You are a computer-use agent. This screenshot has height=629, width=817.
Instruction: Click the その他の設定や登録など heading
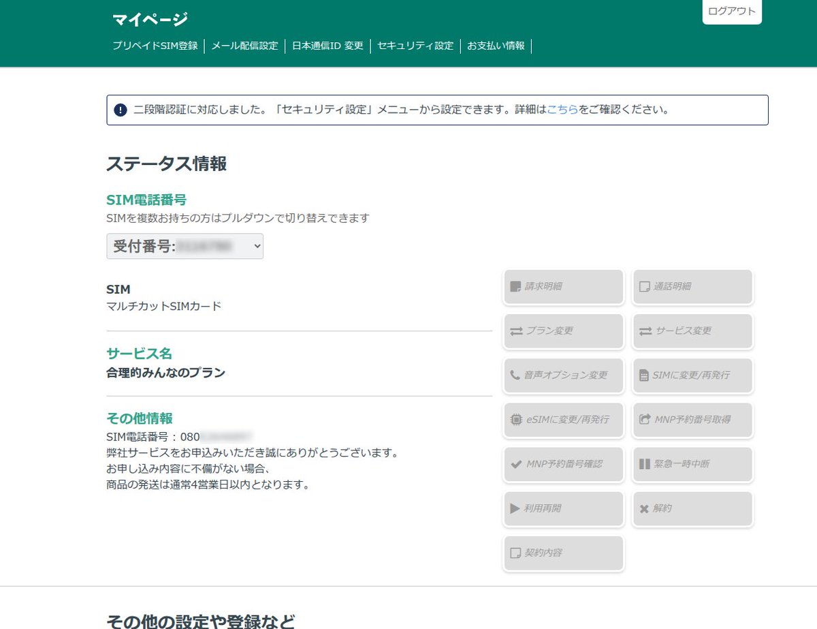(x=201, y=622)
